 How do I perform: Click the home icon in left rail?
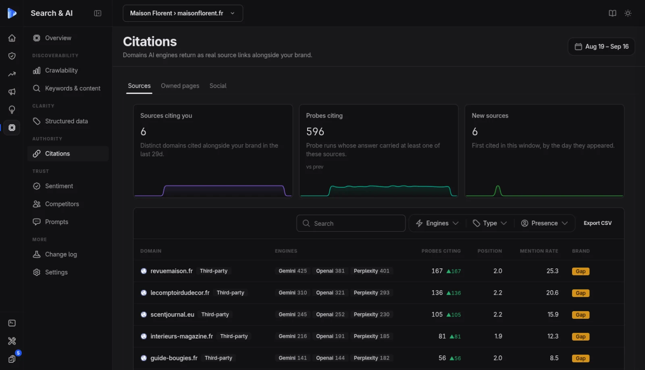click(12, 38)
